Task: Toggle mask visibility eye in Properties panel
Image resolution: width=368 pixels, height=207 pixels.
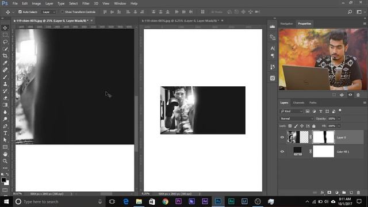Action: tap(350, 95)
